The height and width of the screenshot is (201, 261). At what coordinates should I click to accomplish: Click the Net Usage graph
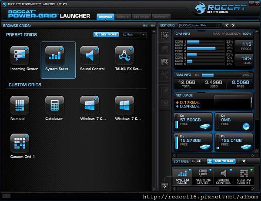233,102
